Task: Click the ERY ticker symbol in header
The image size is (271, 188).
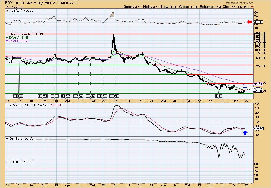Action: point(8,3)
